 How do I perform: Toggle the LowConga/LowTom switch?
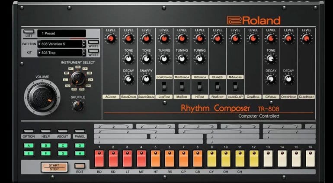164,87
